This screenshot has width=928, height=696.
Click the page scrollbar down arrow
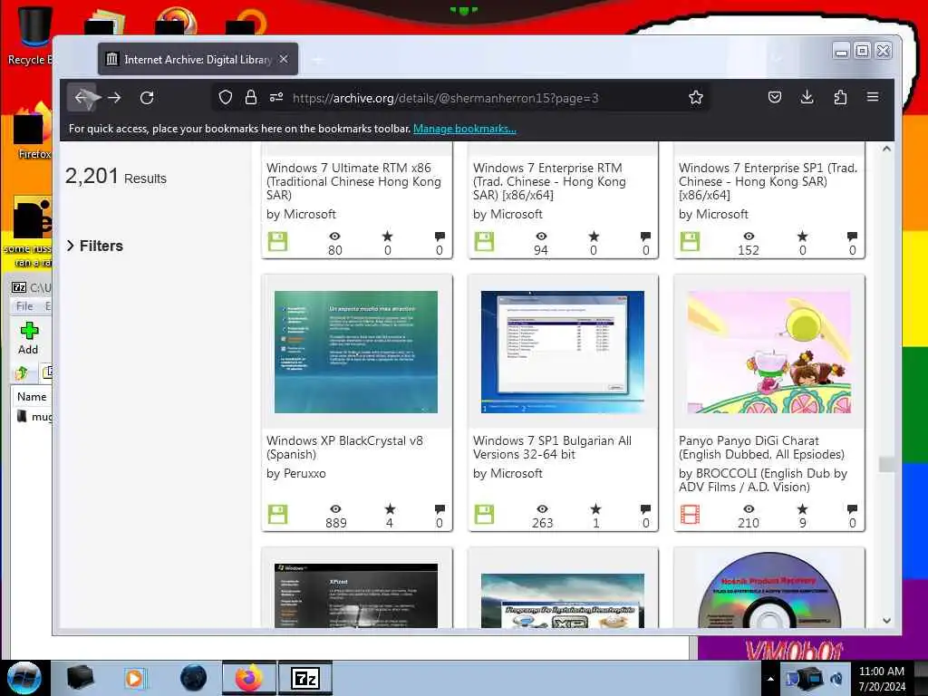(x=886, y=621)
